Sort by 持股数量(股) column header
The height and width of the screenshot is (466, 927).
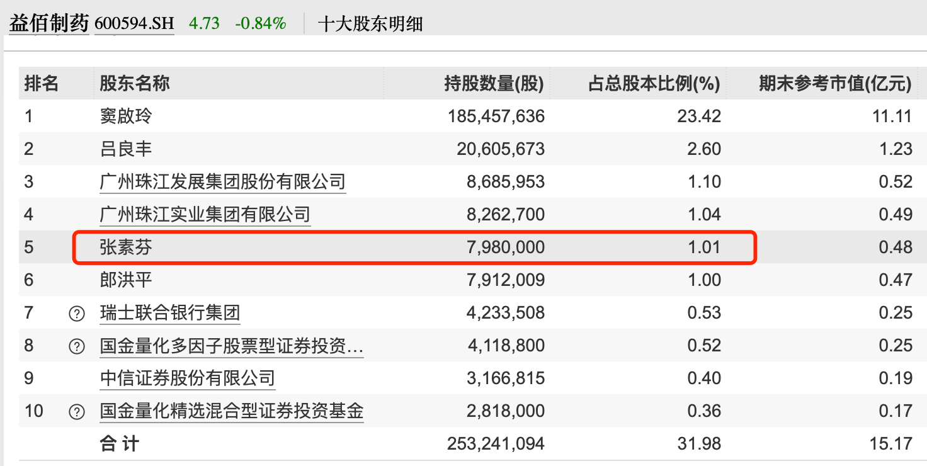(x=494, y=83)
